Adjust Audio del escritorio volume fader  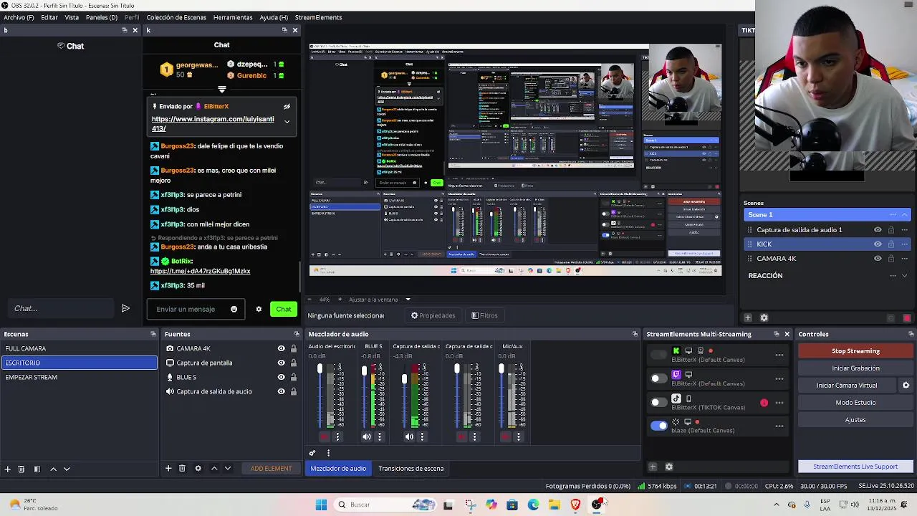320,370
